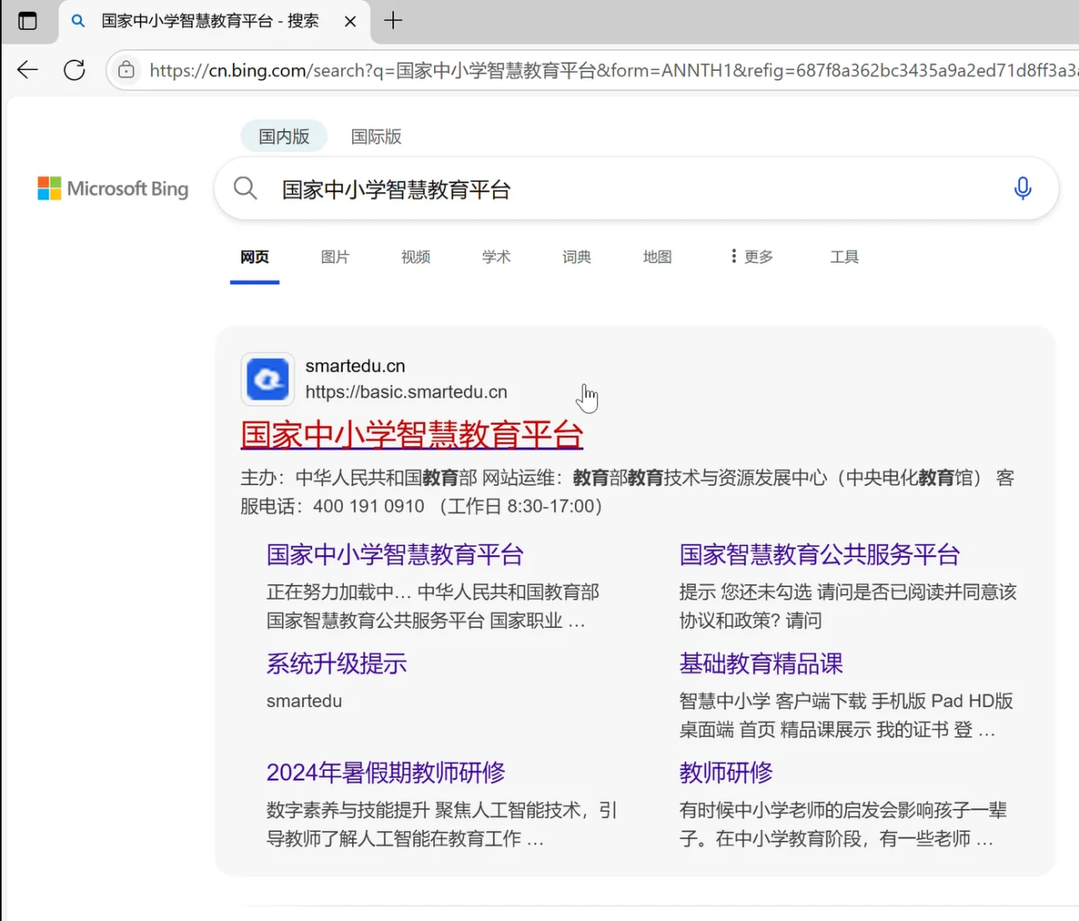The width and height of the screenshot is (1079, 921).
Task: Open the 国家中小学智慧教育平台 main result link
Action: click(410, 435)
